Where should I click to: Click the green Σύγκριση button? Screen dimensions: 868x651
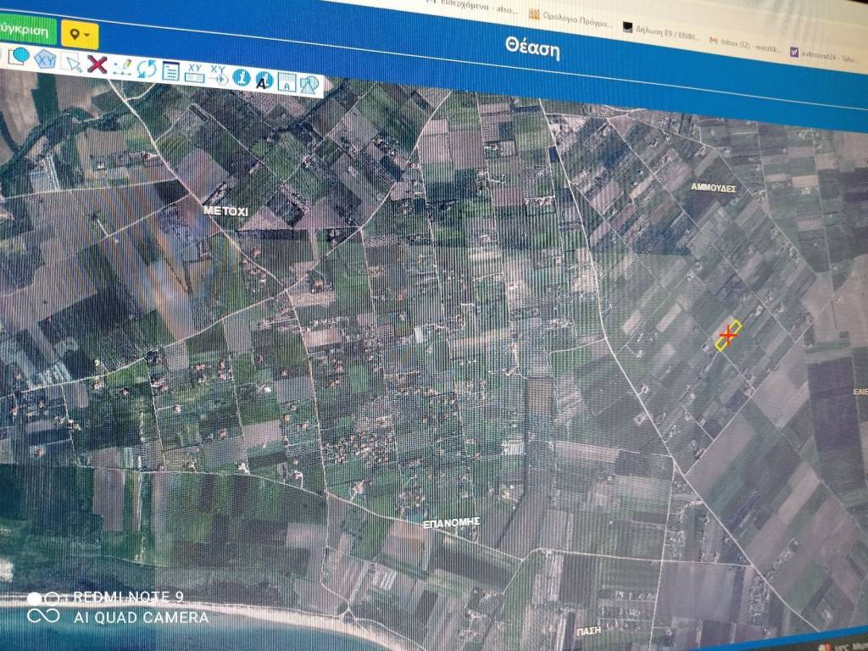25,29
